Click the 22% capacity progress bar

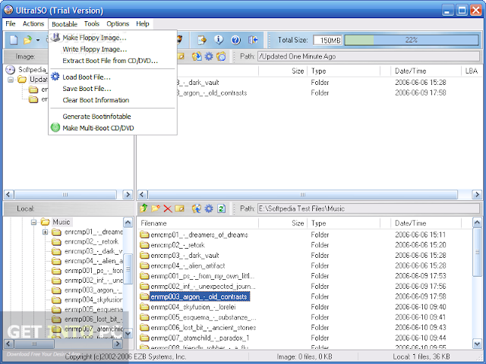tap(412, 40)
